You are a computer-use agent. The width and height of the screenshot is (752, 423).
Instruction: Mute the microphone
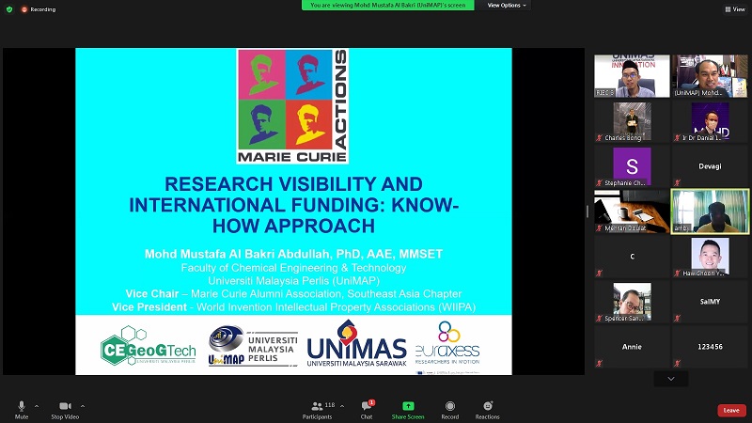(x=21, y=410)
